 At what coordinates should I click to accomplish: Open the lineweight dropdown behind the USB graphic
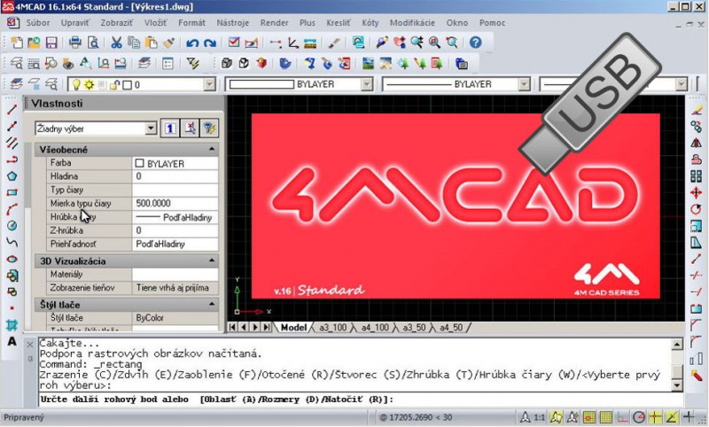pyautogui.click(x=682, y=84)
